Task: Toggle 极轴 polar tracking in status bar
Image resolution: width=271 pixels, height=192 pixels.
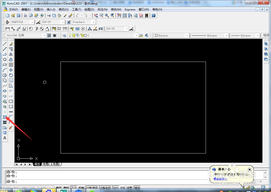Action: click(x=81, y=188)
